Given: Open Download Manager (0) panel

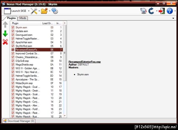Looking at the screenshot, I should coord(19,121).
